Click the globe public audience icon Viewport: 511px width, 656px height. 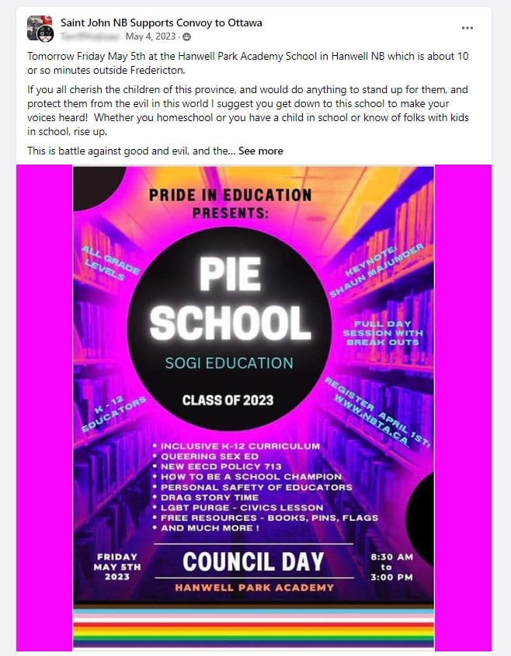tap(186, 36)
